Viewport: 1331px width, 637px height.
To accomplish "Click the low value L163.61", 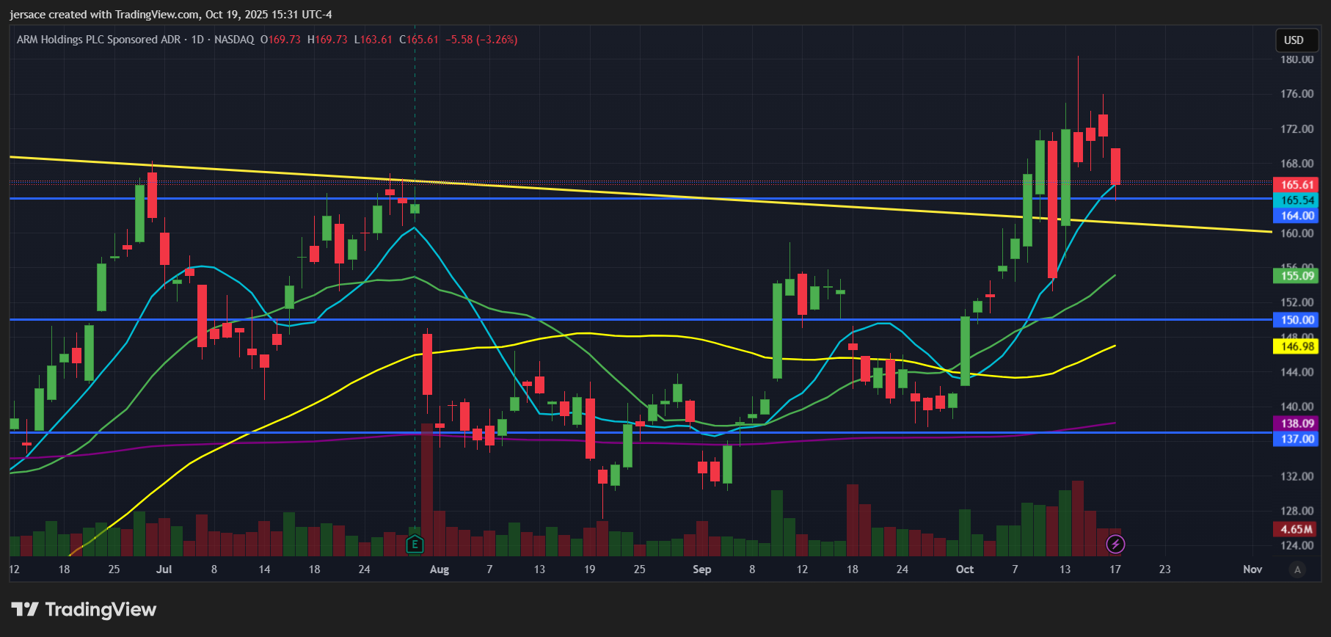I will pos(373,40).
